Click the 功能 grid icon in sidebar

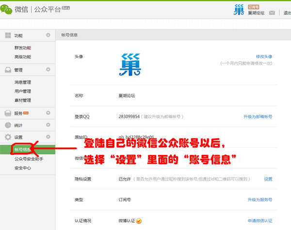8,35
